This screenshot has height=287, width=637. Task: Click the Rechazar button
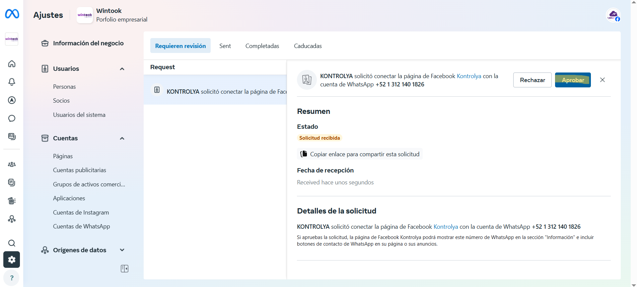tap(532, 80)
